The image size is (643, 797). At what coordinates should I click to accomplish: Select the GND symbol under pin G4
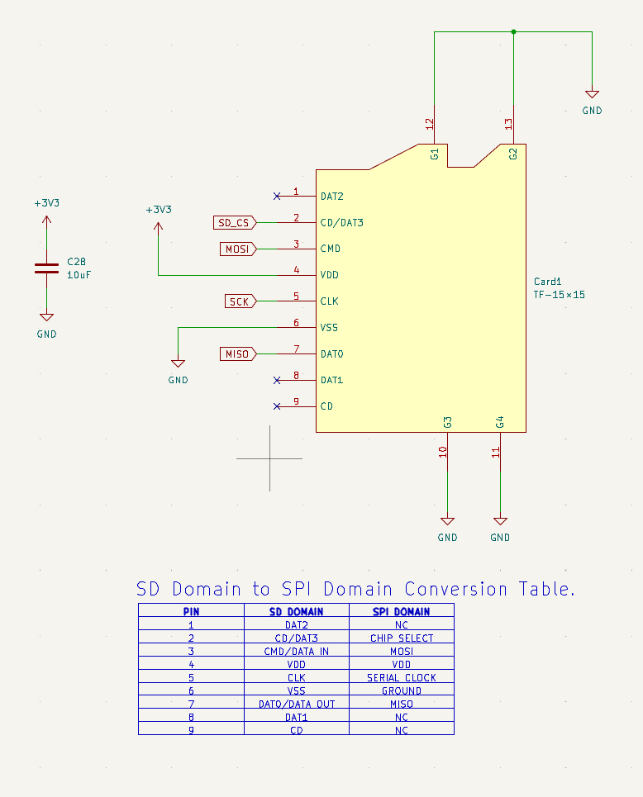(500, 523)
